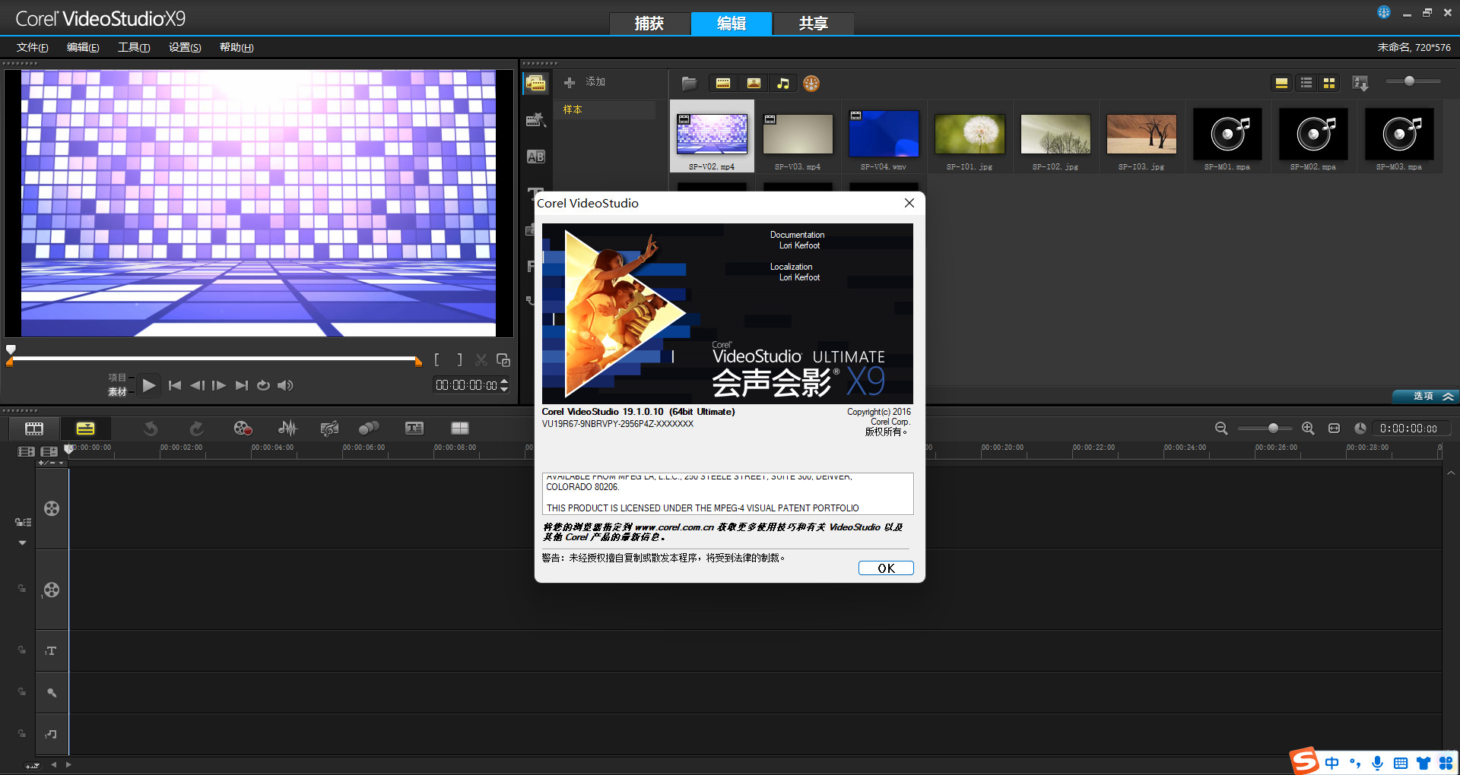Open the Transitions (AB) panel icon

click(536, 157)
